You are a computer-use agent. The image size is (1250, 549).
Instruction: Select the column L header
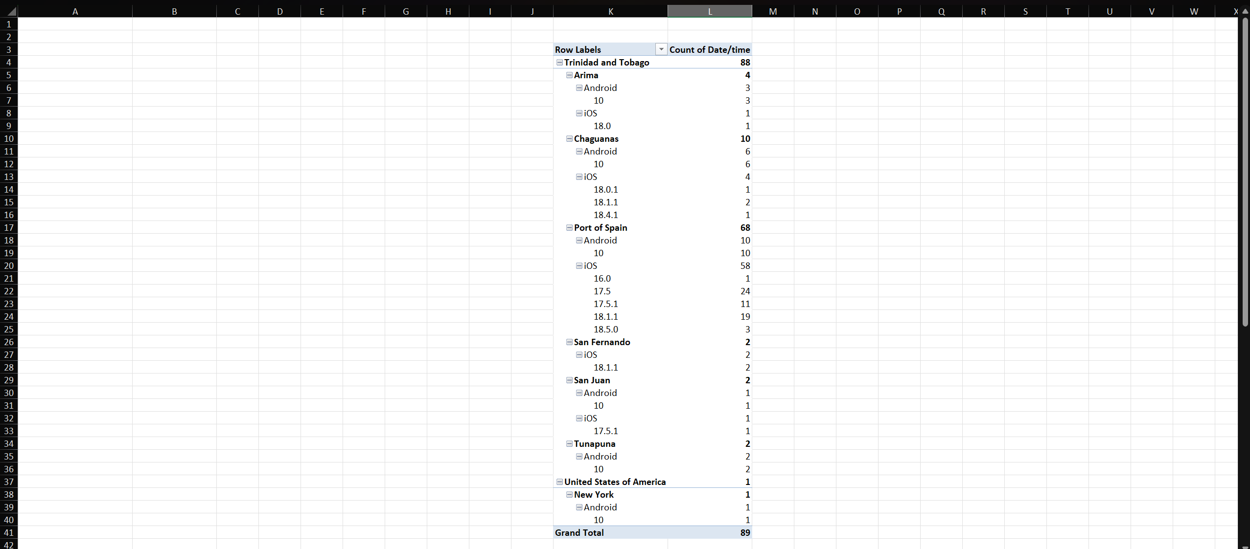709,11
